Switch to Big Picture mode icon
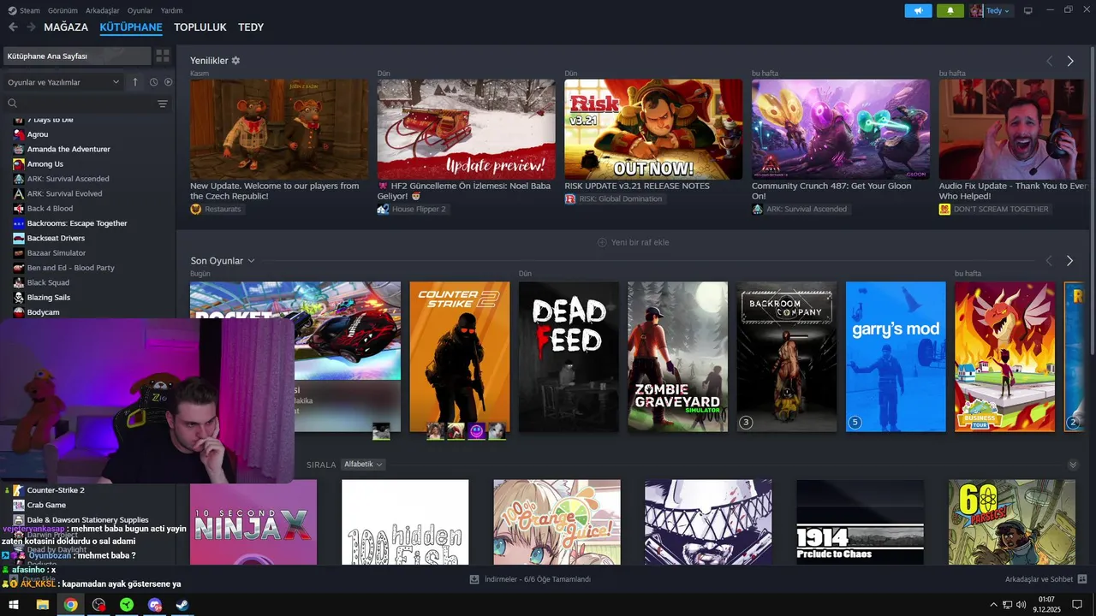The height and width of the screenshot is (616, 1096). click(x=1028, y=10)
